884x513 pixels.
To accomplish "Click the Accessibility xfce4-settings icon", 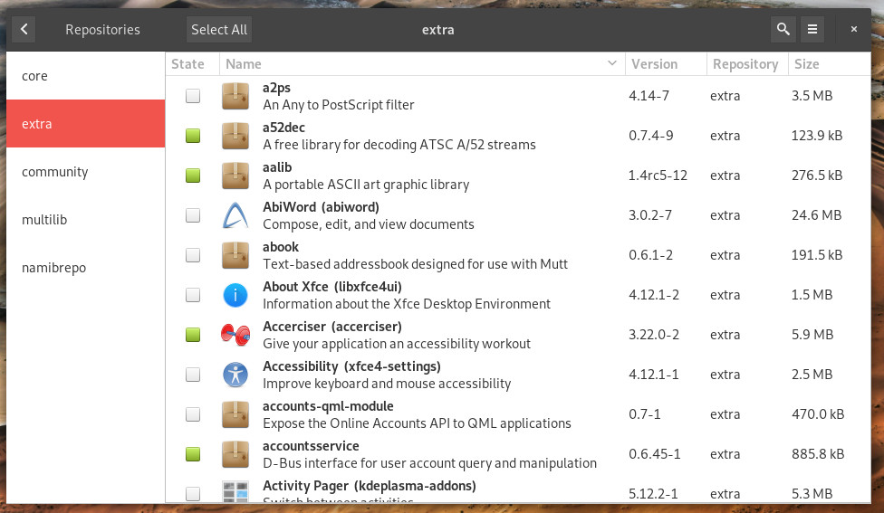I will click(235, 375).
